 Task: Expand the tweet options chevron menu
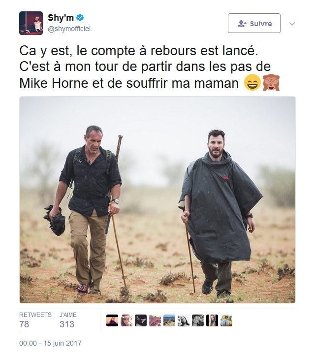tap(292, 24)
